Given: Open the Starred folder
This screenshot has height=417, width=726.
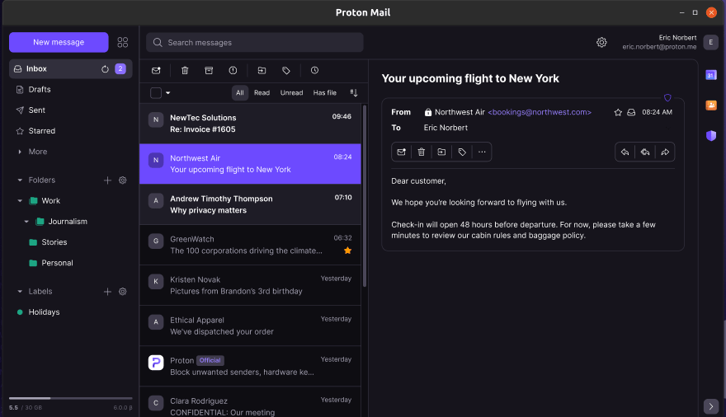Looking at the screenshot, I should coord(70,131).
